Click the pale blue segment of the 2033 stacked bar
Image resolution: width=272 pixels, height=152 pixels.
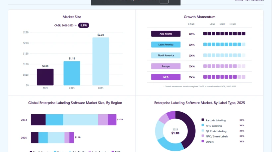pyautogui.click(x=81, y=120)
